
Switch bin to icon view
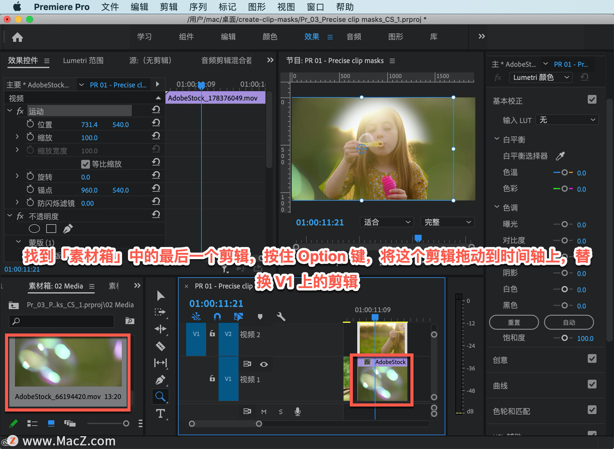coord(51,423)
